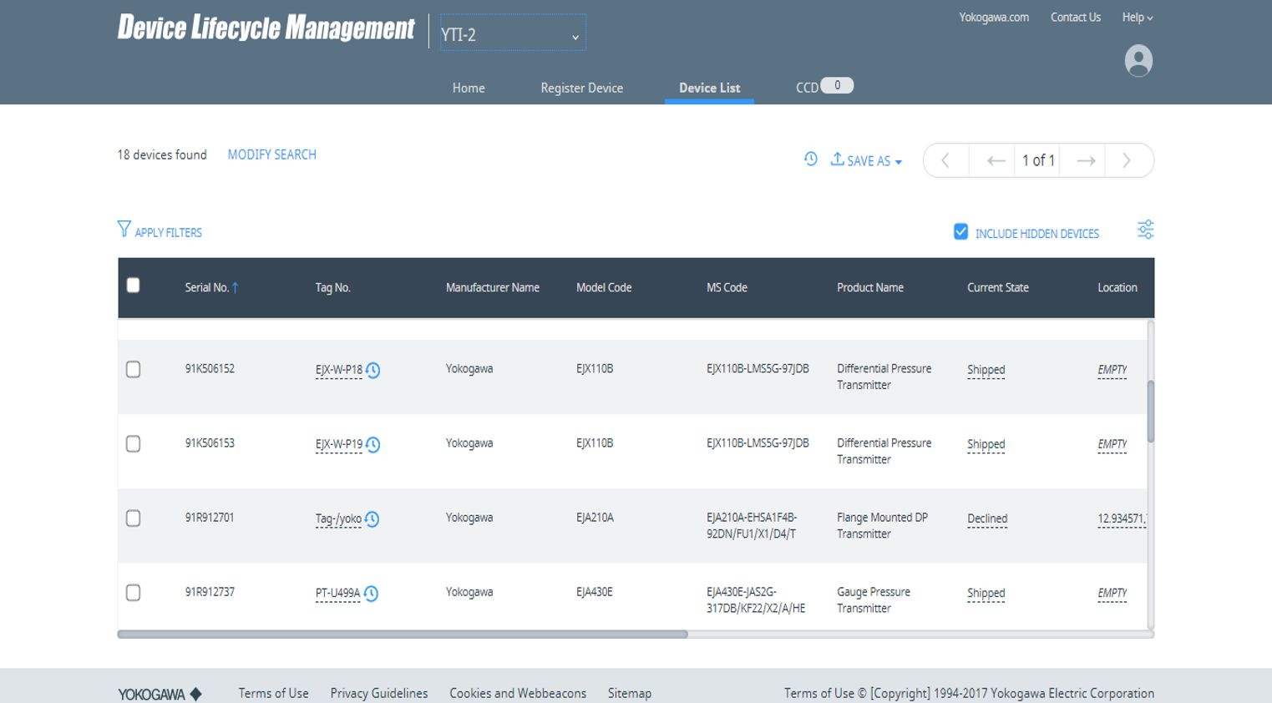
Task: Click EMPTY location for 91K506153
Action: 1112,444
